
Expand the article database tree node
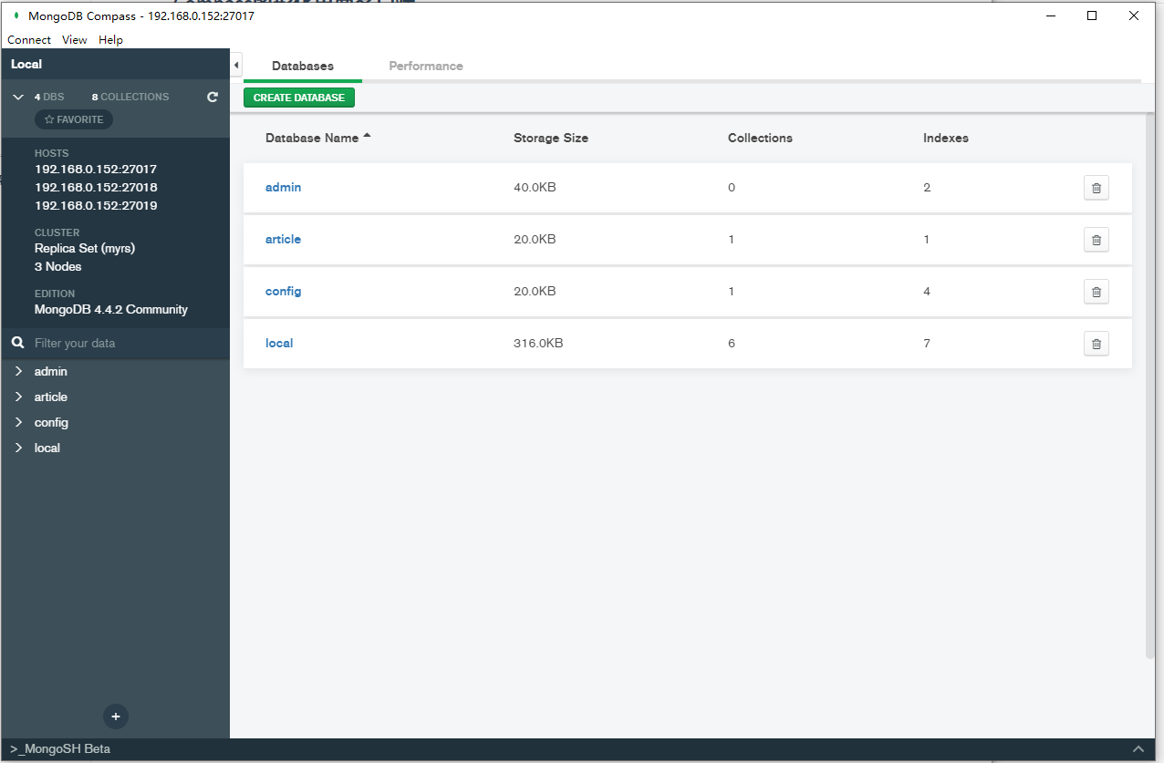[x=18, y=397]
